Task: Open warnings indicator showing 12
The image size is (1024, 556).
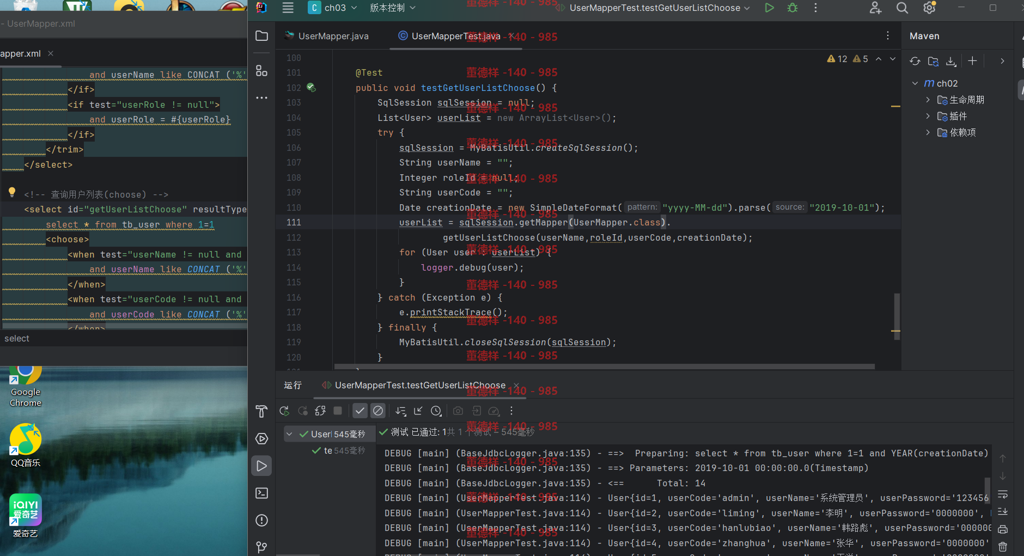Action: coord(838,59)
